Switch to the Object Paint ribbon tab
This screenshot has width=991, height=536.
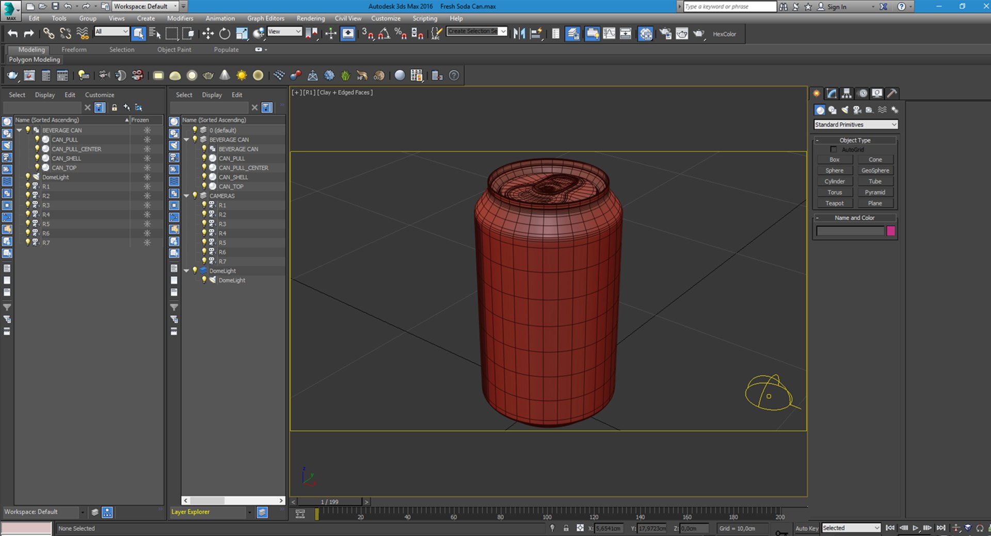(x=174, y=50)
